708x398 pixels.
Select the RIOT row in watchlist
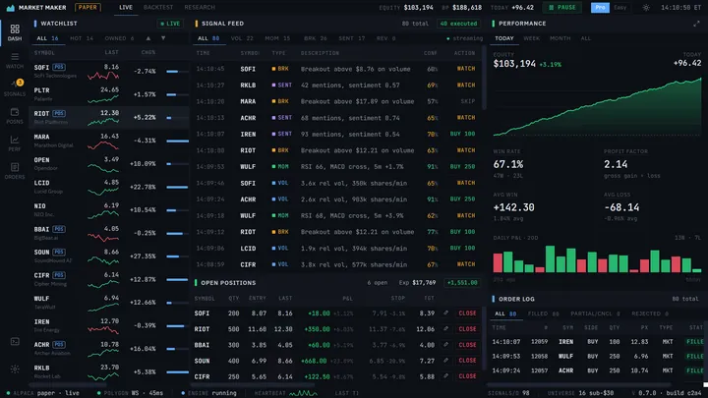pyautogui.click(x=109, y=117)
